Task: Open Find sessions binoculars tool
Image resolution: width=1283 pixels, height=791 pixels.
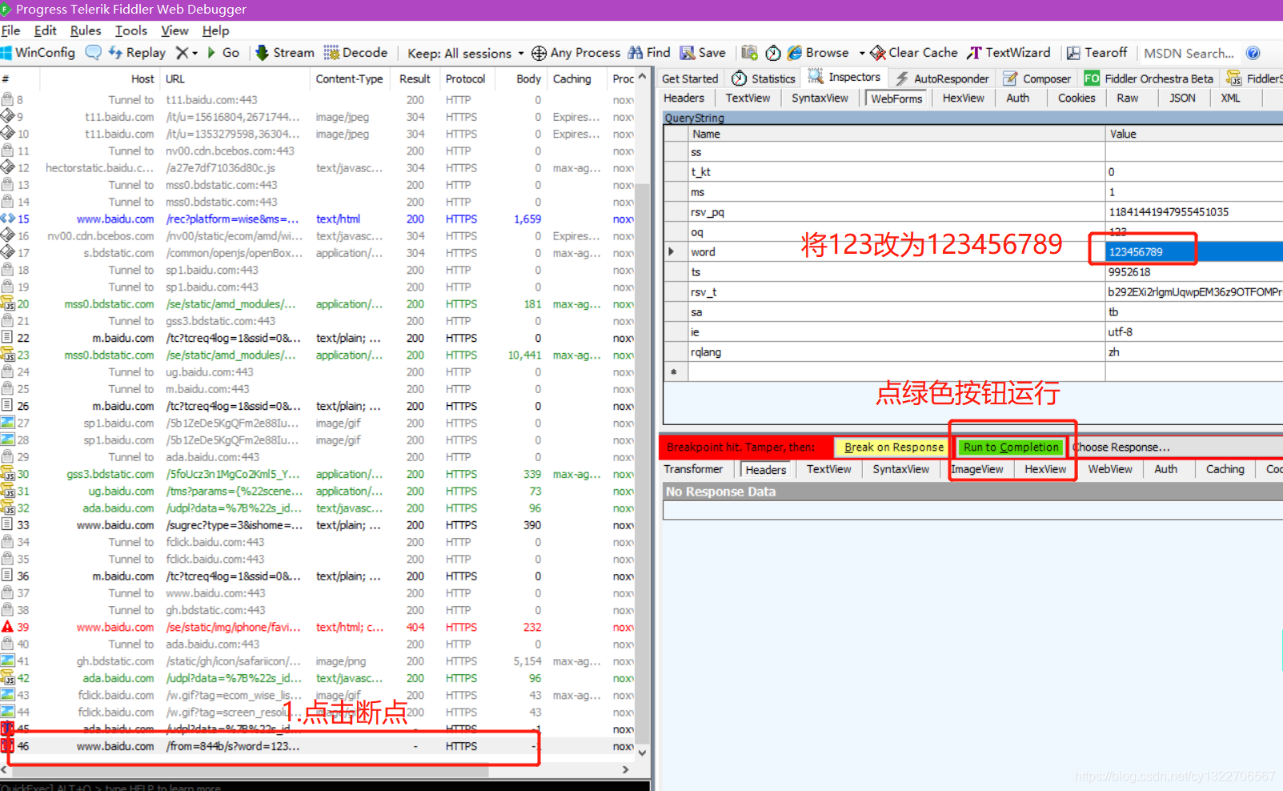Action: click(649, 53)
